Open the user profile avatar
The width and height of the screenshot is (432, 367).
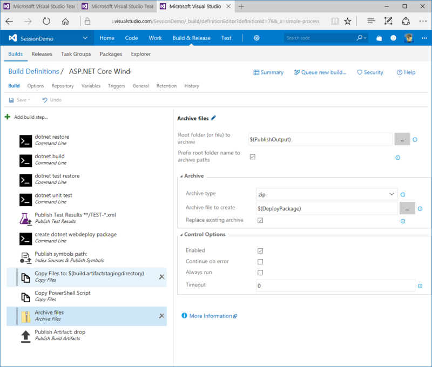point(409,38)
